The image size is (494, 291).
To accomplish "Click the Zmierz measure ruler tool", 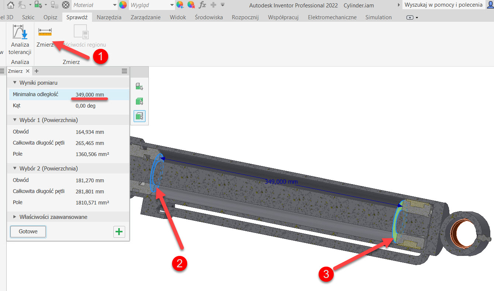I will tap(45, 33).
